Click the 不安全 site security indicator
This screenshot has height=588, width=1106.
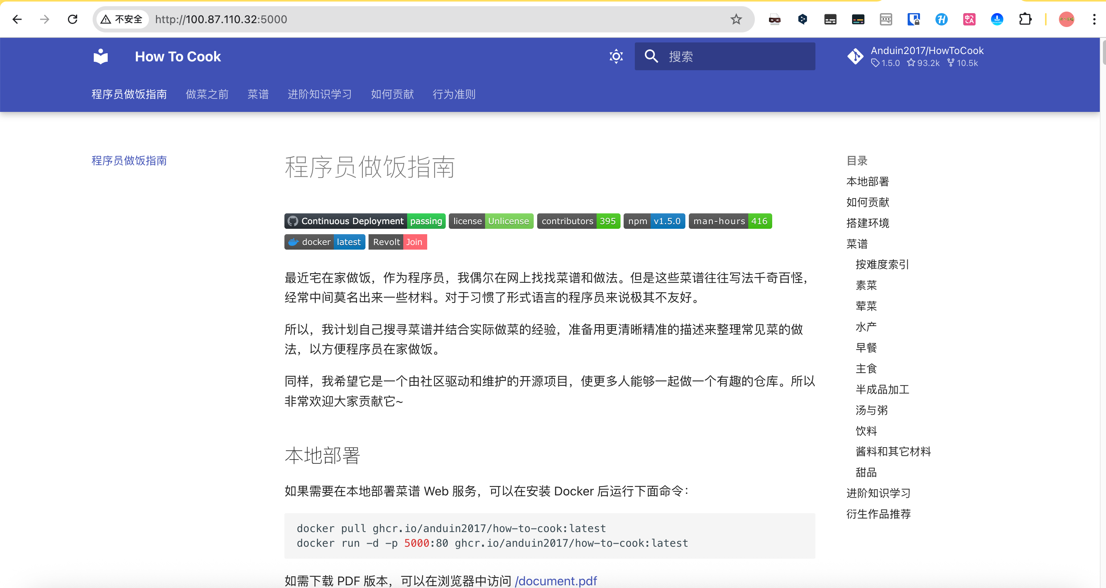coord(122,19)
